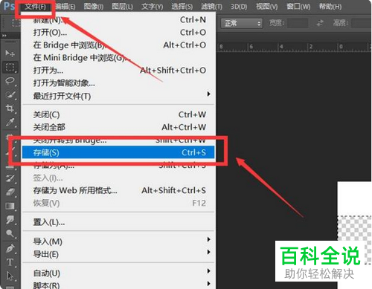Viewport: 372px width, 289px height.
Task: Select the Lasso tool
Action: [10, 81]
